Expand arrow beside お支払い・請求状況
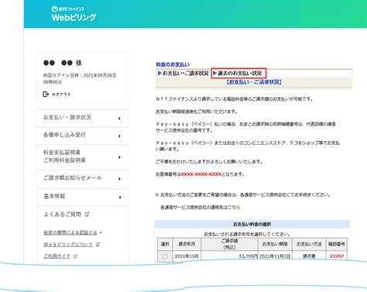 pos(119,119)
